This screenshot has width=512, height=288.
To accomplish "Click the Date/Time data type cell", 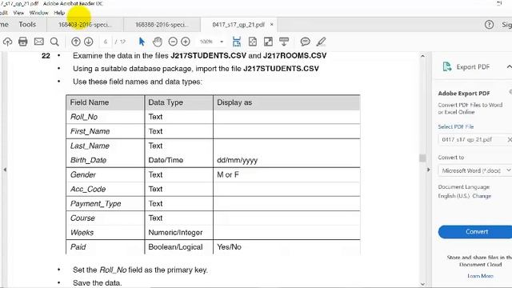I will tap(179, 160).
